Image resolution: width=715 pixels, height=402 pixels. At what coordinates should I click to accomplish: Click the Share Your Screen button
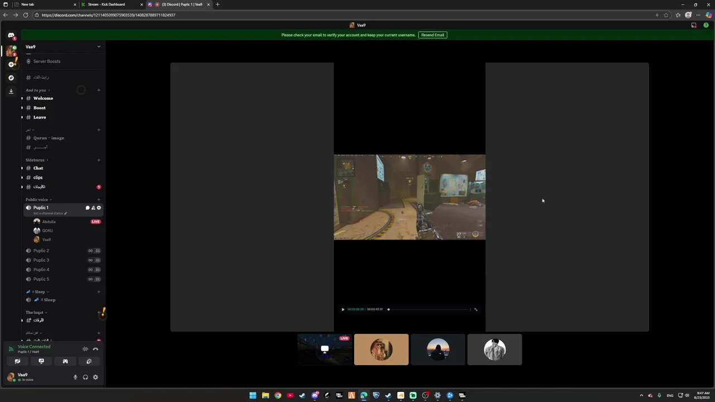[x=41, y=361]
